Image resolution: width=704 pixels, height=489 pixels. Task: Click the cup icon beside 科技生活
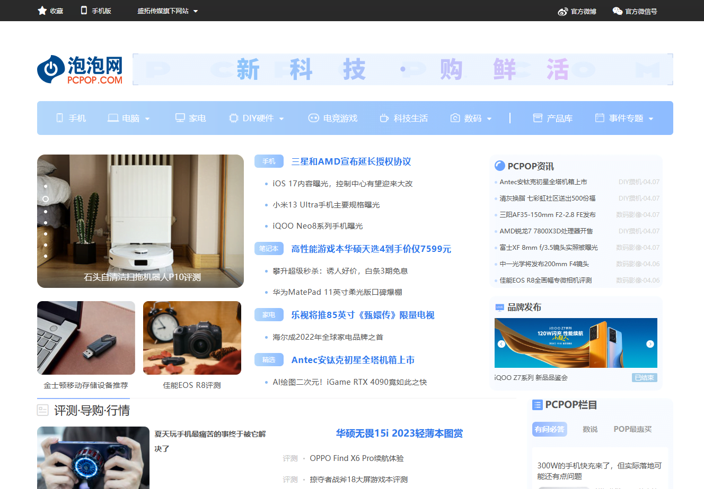pos(384,118)
